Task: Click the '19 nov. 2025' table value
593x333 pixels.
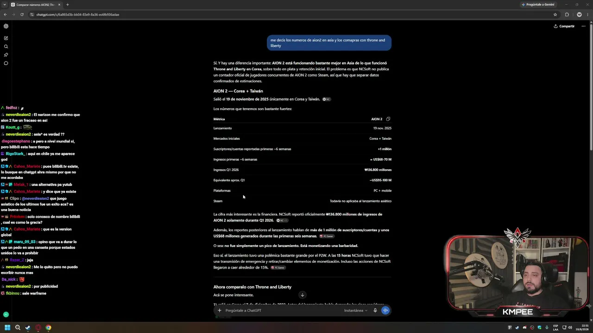Action: click(x=382, y=128)
